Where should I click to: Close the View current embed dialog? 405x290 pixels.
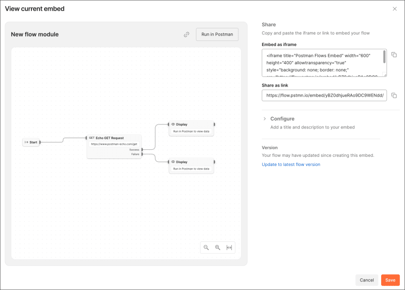point(395,9)
